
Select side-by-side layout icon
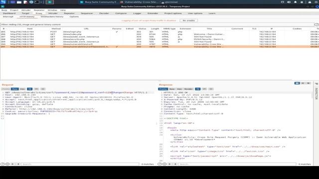pos(297,83)
